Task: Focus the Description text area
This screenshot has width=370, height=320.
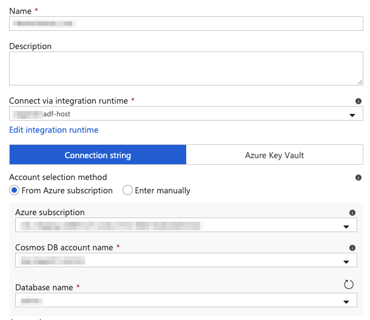Action: (182, 68)
